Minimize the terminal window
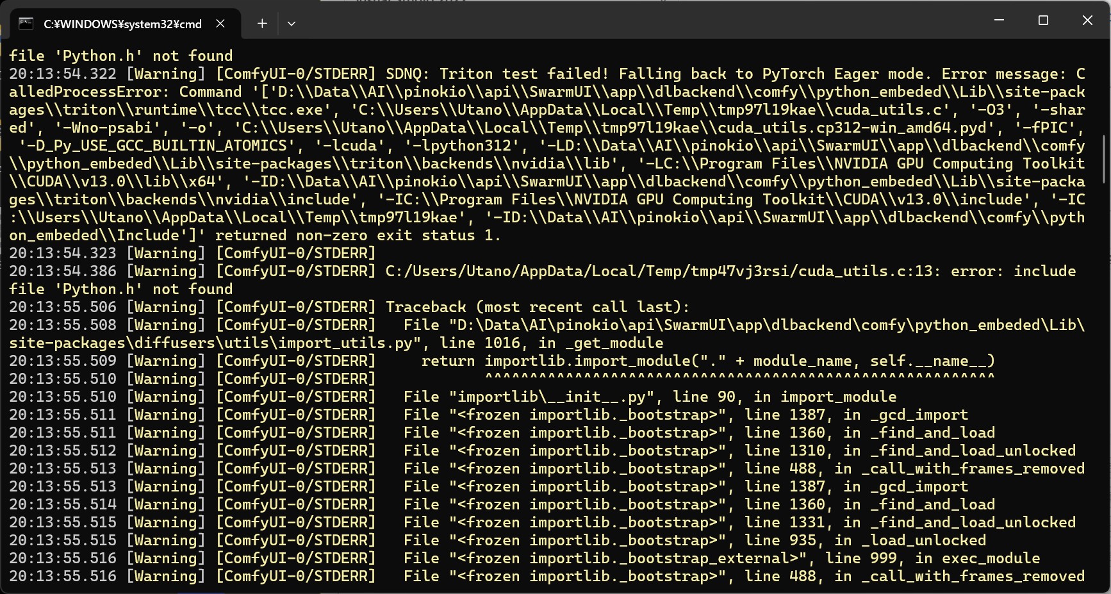Screen dimensions: 1111x594 tap(999, 21)
